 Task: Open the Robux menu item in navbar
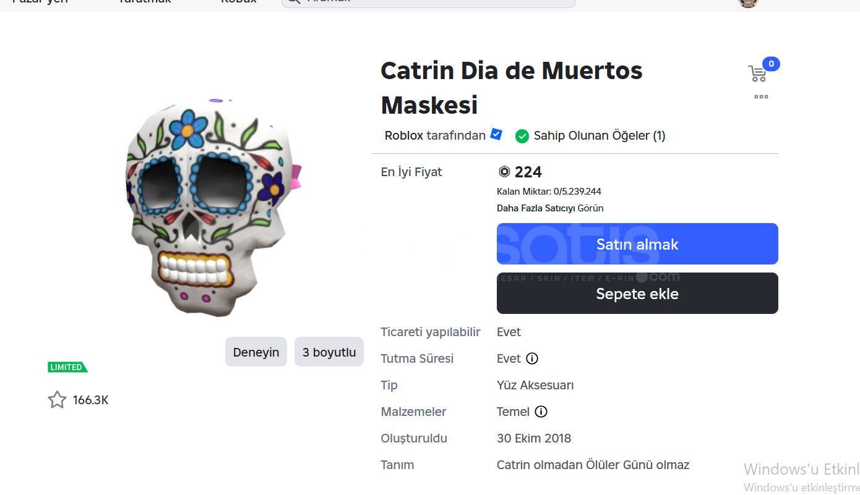pos(239,2)
